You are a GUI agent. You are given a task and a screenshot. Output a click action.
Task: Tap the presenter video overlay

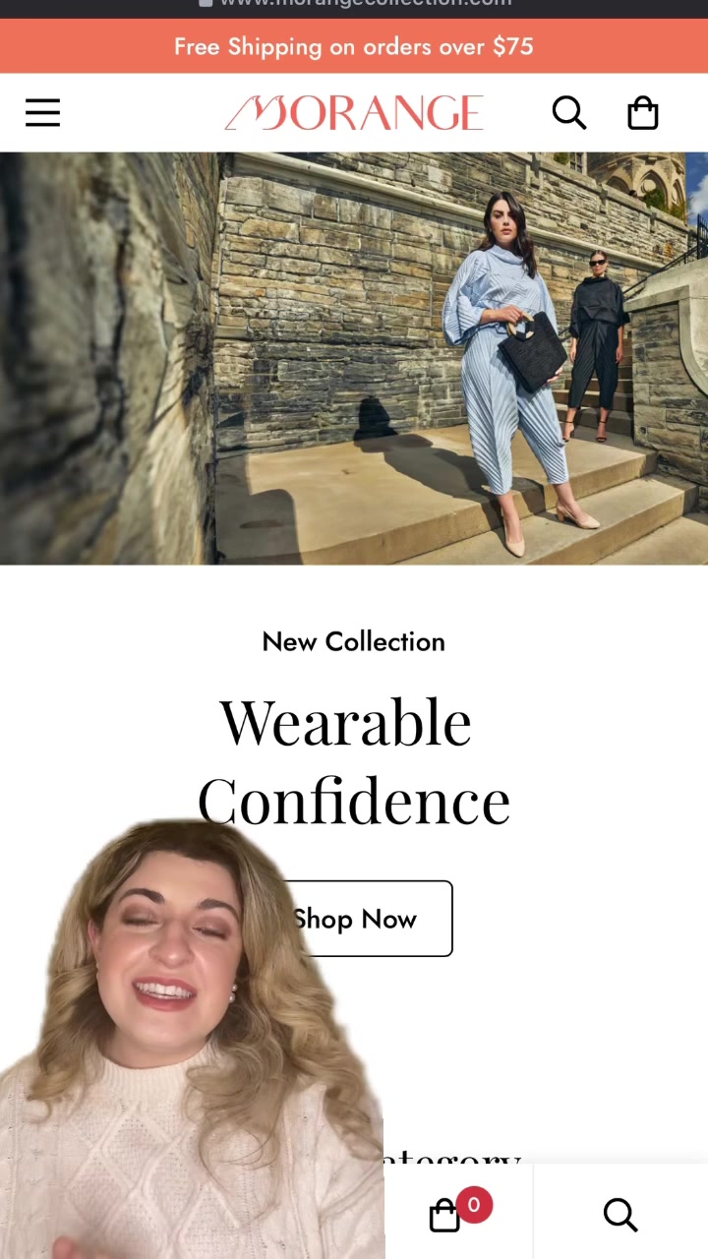(192, 1039)
